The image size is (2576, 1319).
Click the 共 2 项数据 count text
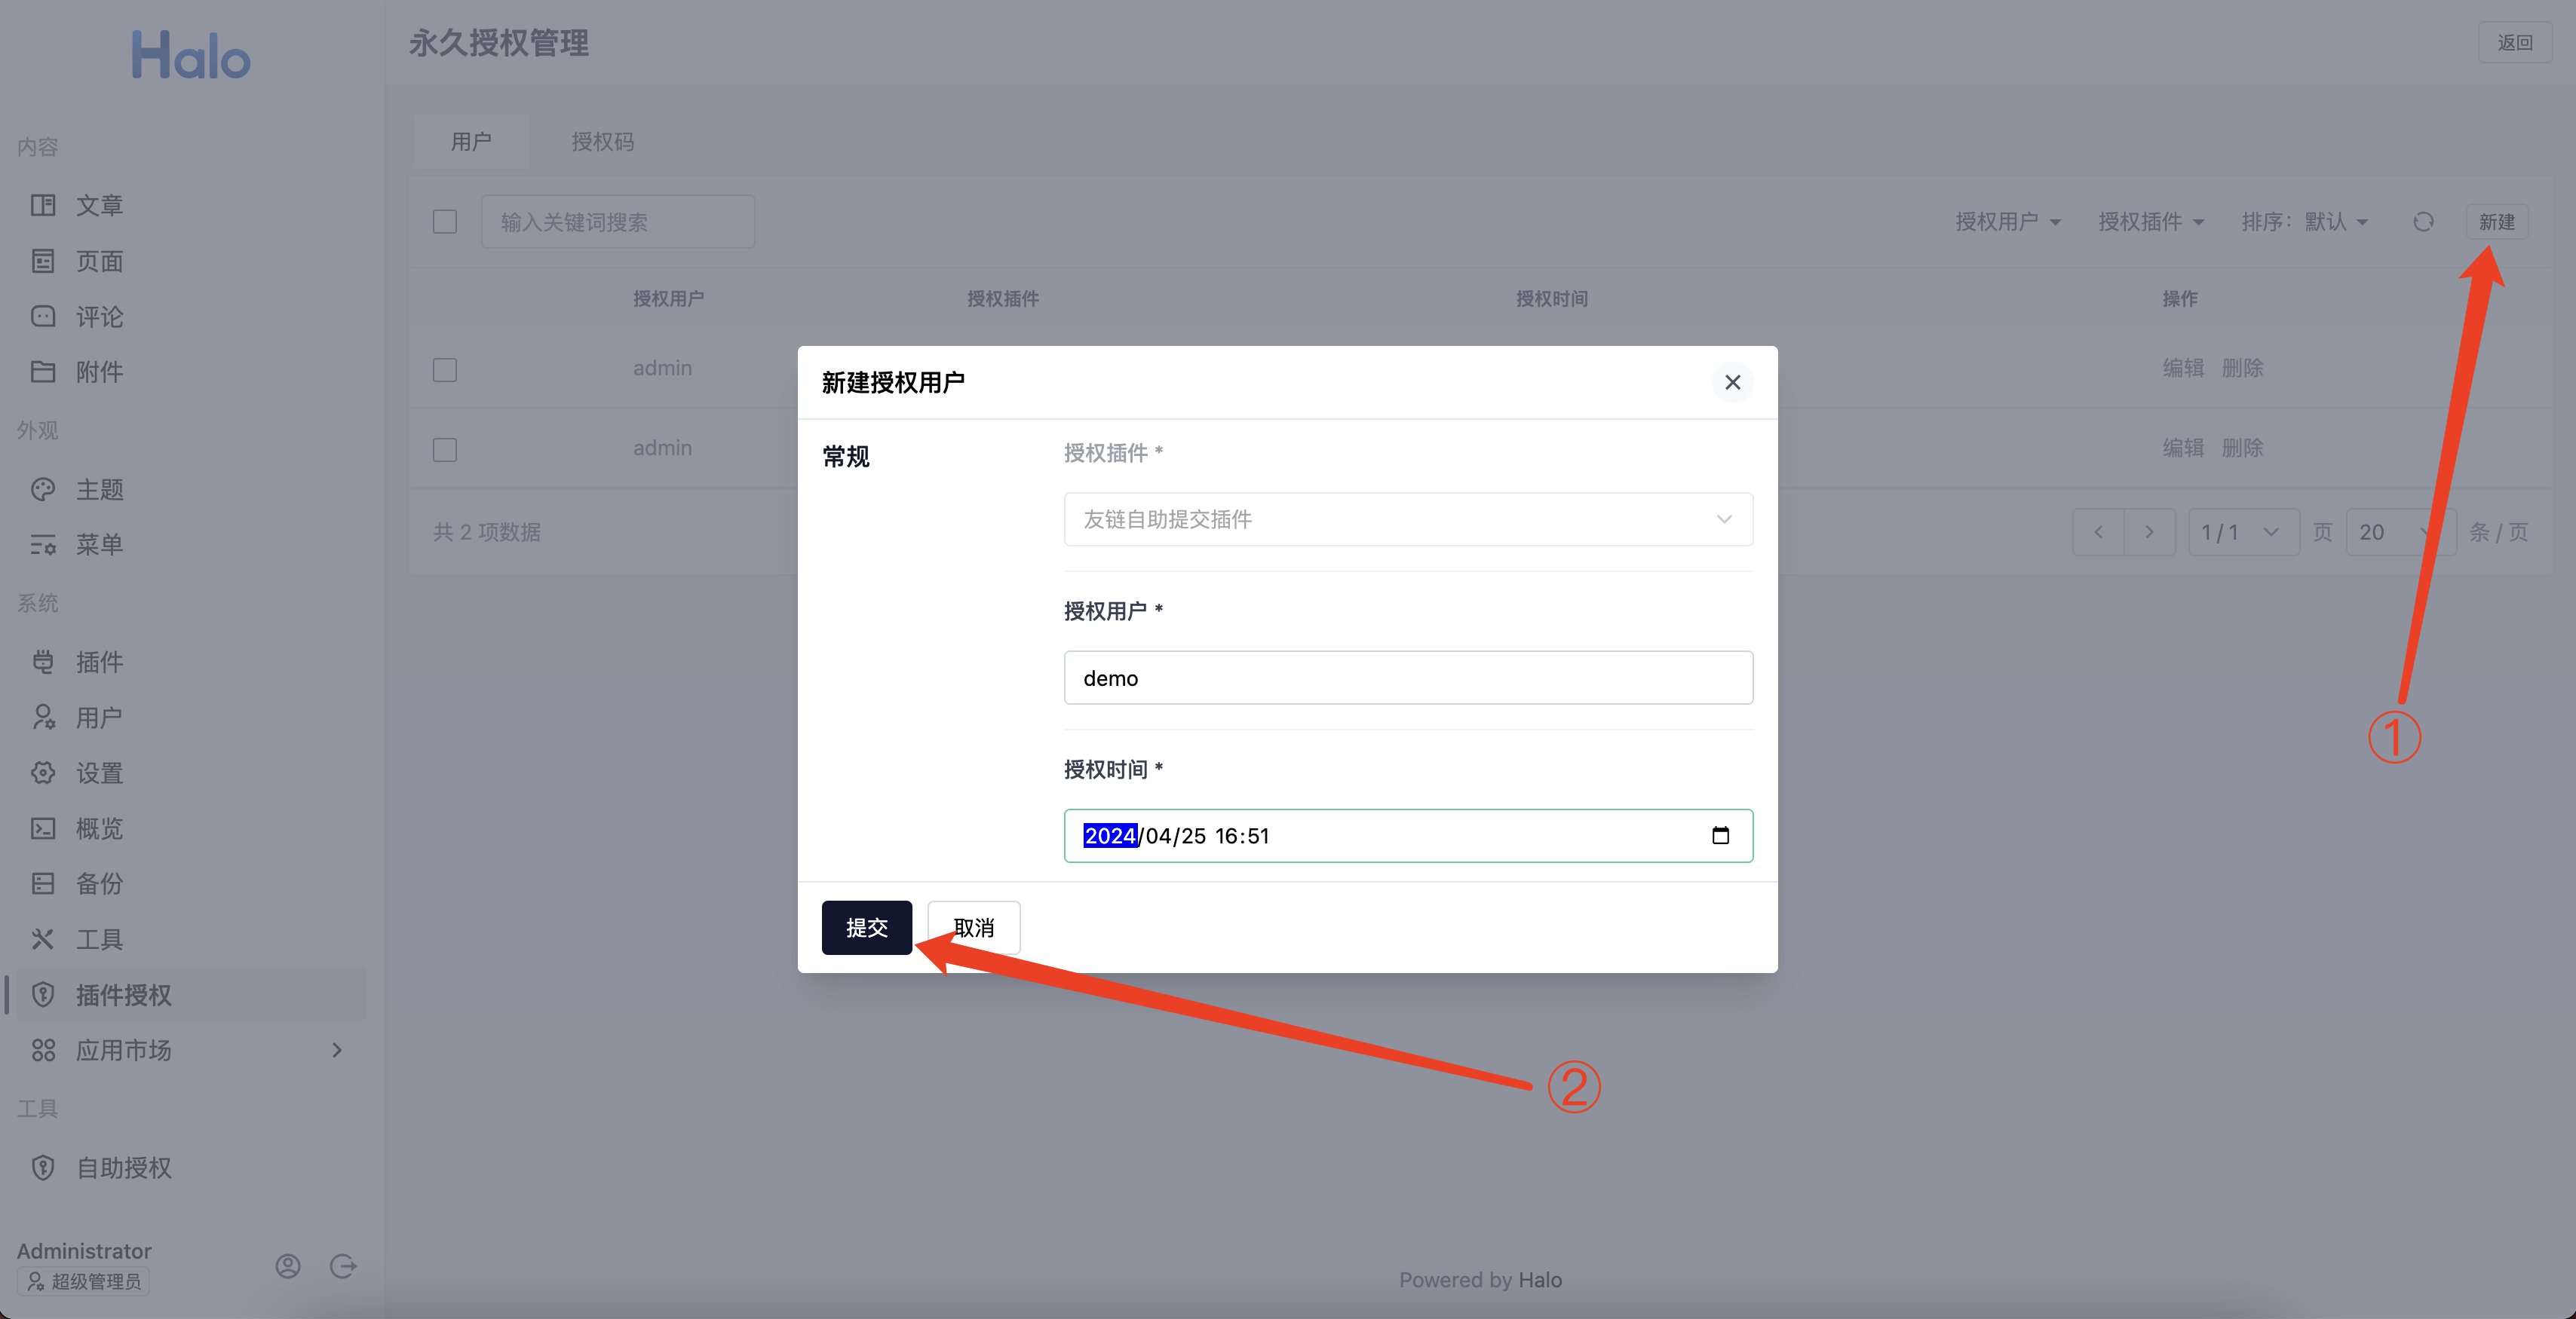[x=487, y=531]
